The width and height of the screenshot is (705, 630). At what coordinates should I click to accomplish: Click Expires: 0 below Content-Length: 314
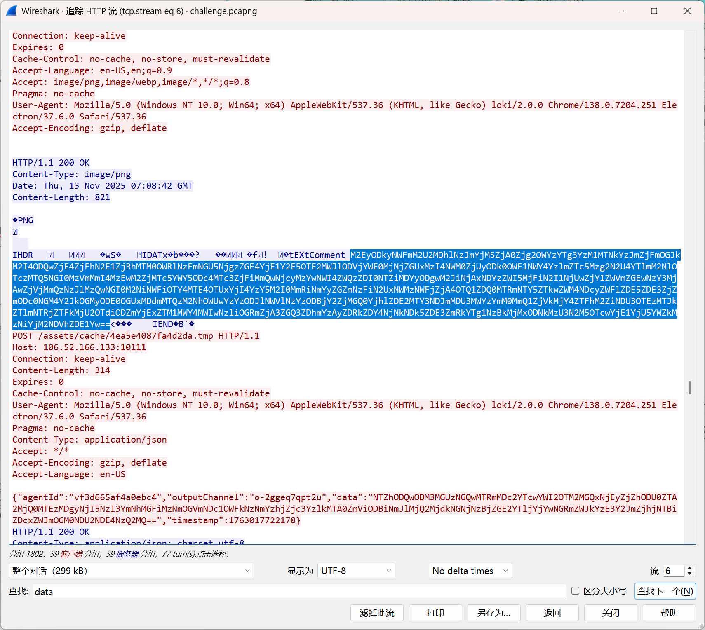coord(38,382)
